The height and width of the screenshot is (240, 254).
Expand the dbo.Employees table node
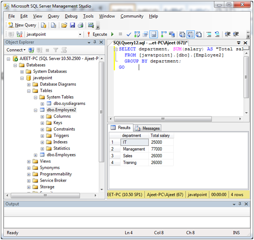[x=36, y=155]
